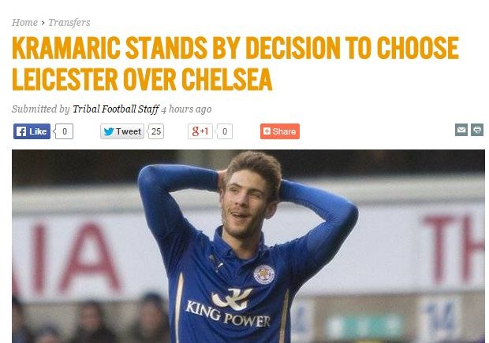Click the '4 hours ago' timestamp
The width and height of the screenshot is (489, 343).
pos(186,109)
